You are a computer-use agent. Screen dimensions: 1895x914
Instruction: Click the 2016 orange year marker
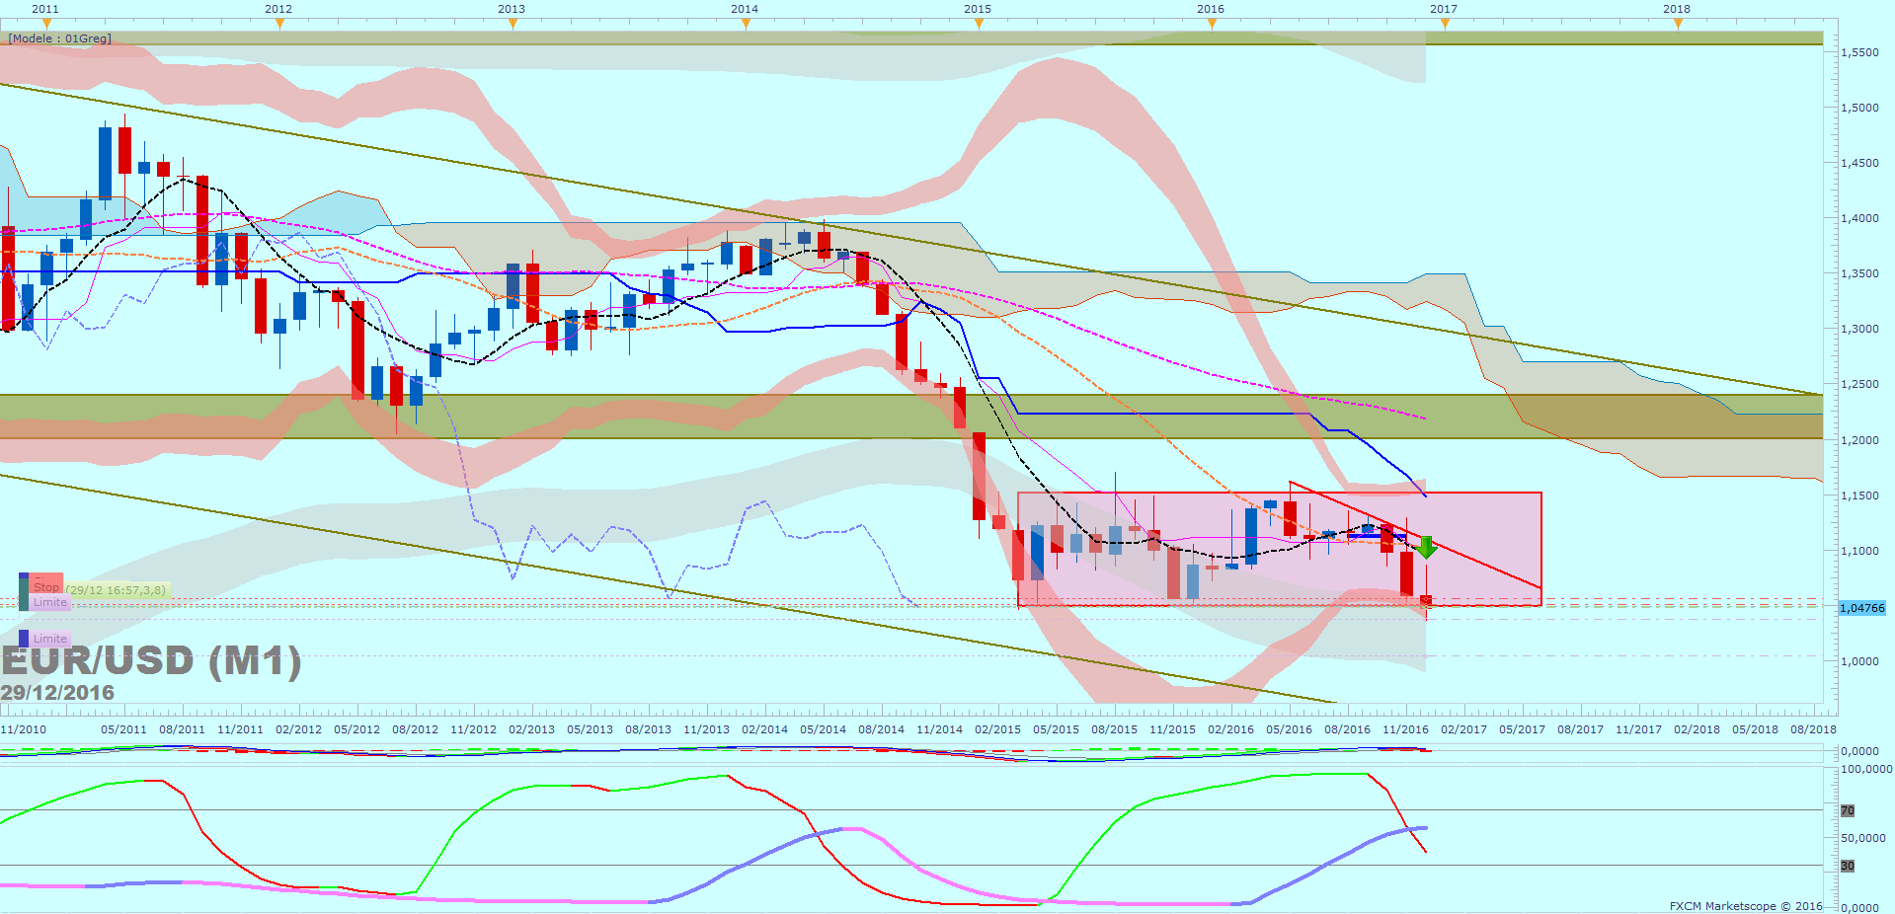tap(1212, 24)
